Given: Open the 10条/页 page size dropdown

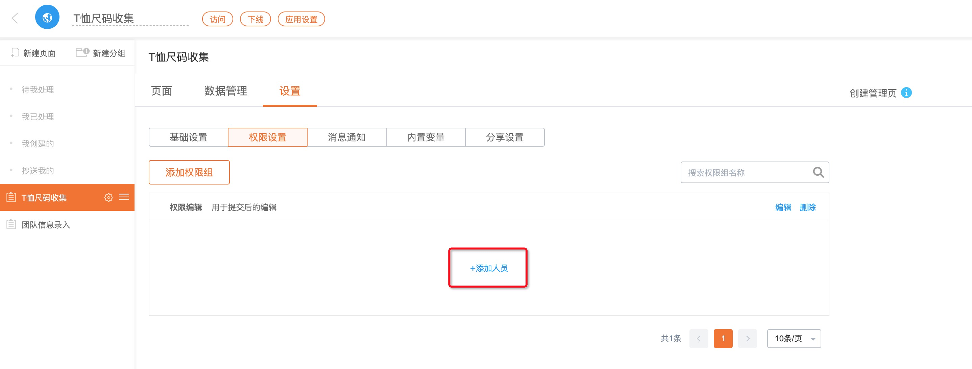Looking at the screenshot, I should pyautogui.click(x=794, y=339).
